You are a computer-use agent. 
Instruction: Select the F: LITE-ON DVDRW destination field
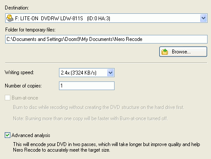tap(106, 18)
